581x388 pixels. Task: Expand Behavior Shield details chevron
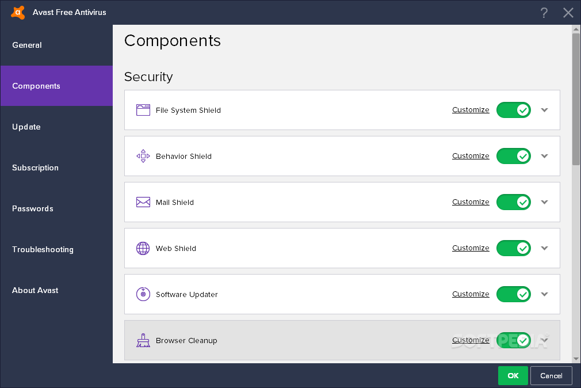coord(544,156)
